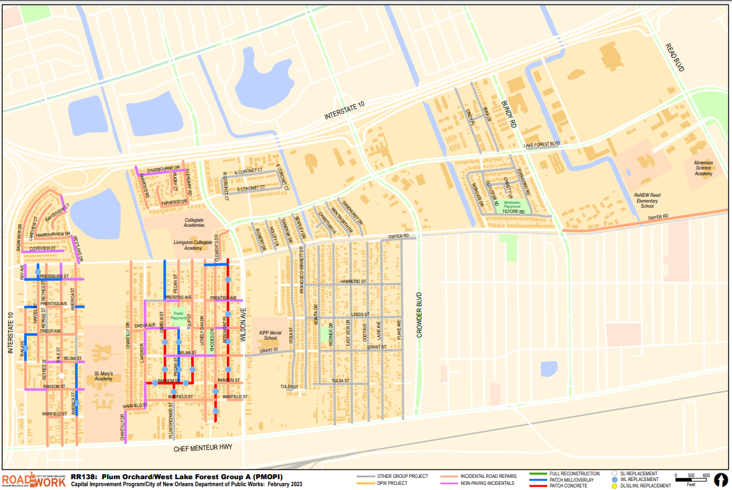Click the CHADBOURNE DR street label
This screenshot has height=490, width=732.
click(x=163, y=169)
